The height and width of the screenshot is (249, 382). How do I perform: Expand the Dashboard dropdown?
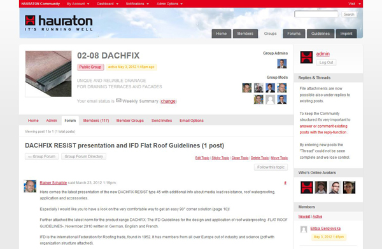pos(108,4)
